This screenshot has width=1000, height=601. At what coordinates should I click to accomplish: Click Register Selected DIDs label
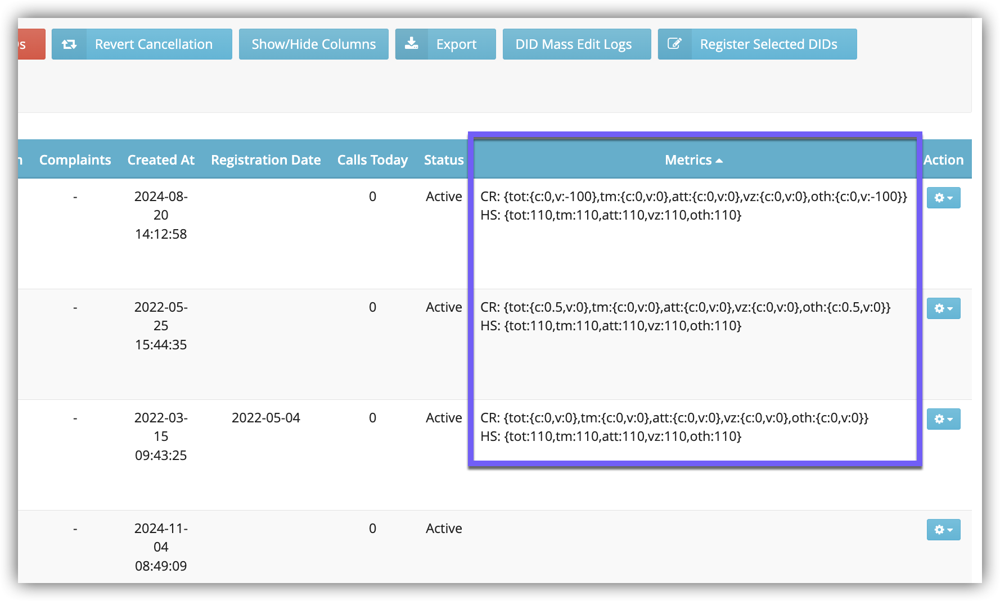coord(768,44)
